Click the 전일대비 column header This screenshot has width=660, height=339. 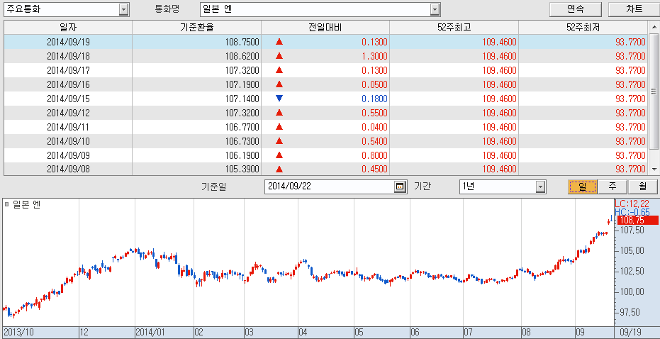[325, 28]
